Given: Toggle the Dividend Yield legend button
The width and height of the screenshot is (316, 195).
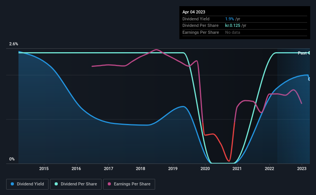Looking at the screenshot, I should pyautogui.click(x=27, y=184).
